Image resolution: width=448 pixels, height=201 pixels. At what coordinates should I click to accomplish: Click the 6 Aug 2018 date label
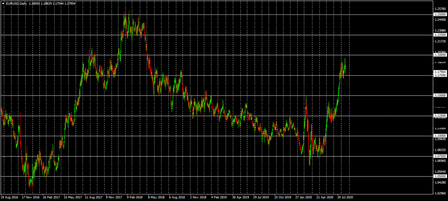coord(177,197)
